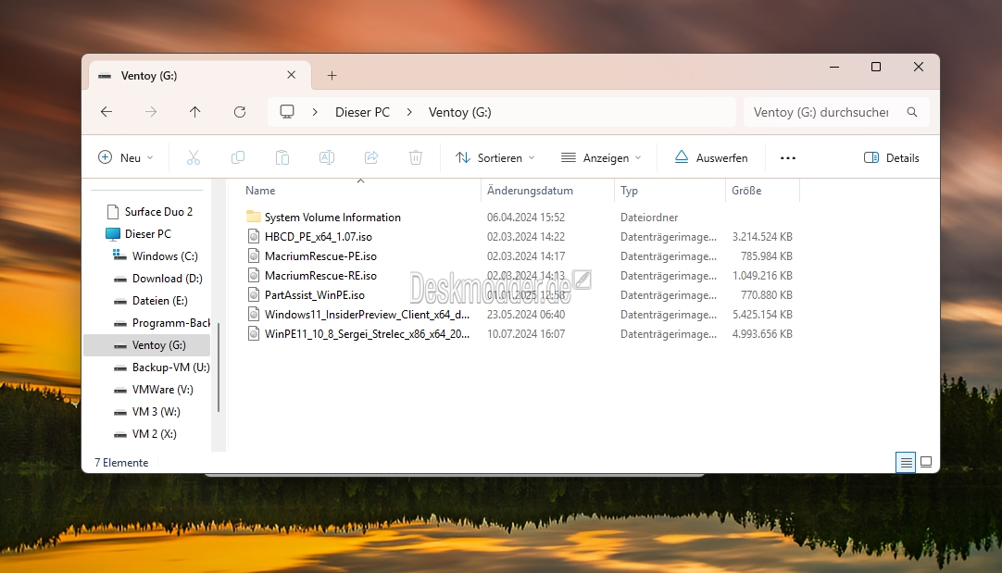1002x573 pixels.
Task: Open the Anzeigen dropdown
Action: pos(601,157)
